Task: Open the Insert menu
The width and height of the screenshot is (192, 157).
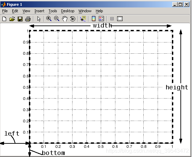Action: (39, 11)
